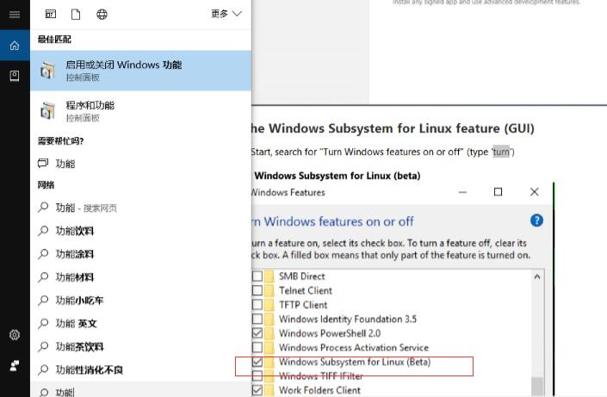Click search magnifier beside 功能饮料
Screen dimensions: 607x397
coord(43,231)
